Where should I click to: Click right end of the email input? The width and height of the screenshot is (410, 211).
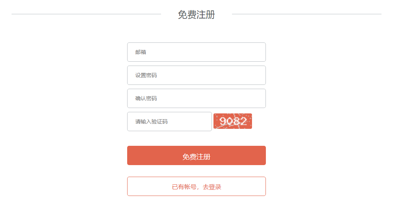(259, 52)
